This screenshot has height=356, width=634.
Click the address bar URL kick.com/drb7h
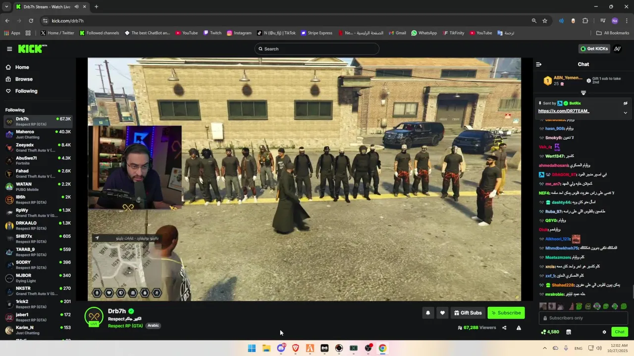pos(67,21)
